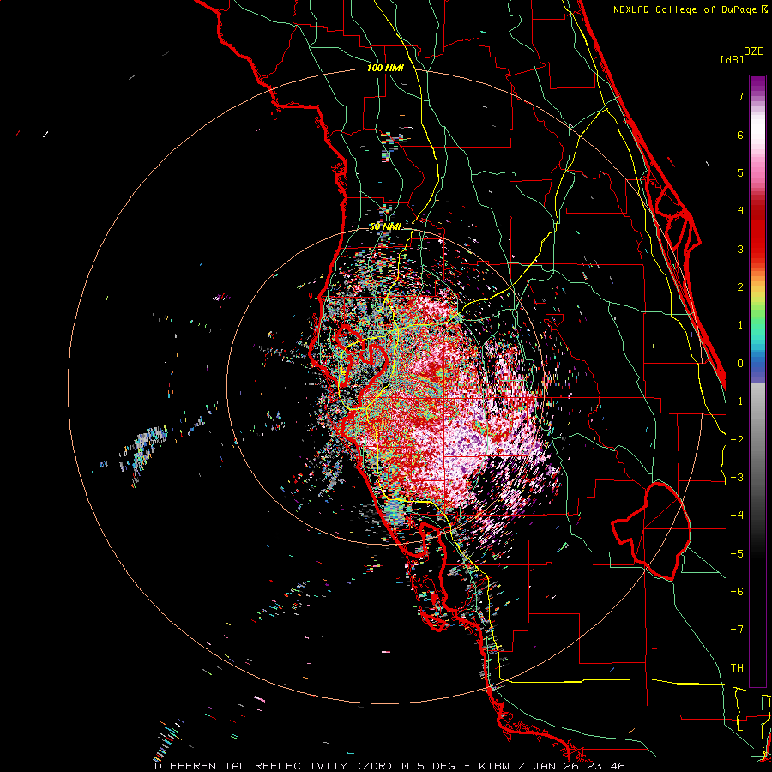
Task: Click the value 6 on color scale
Action: click(740, 135)
